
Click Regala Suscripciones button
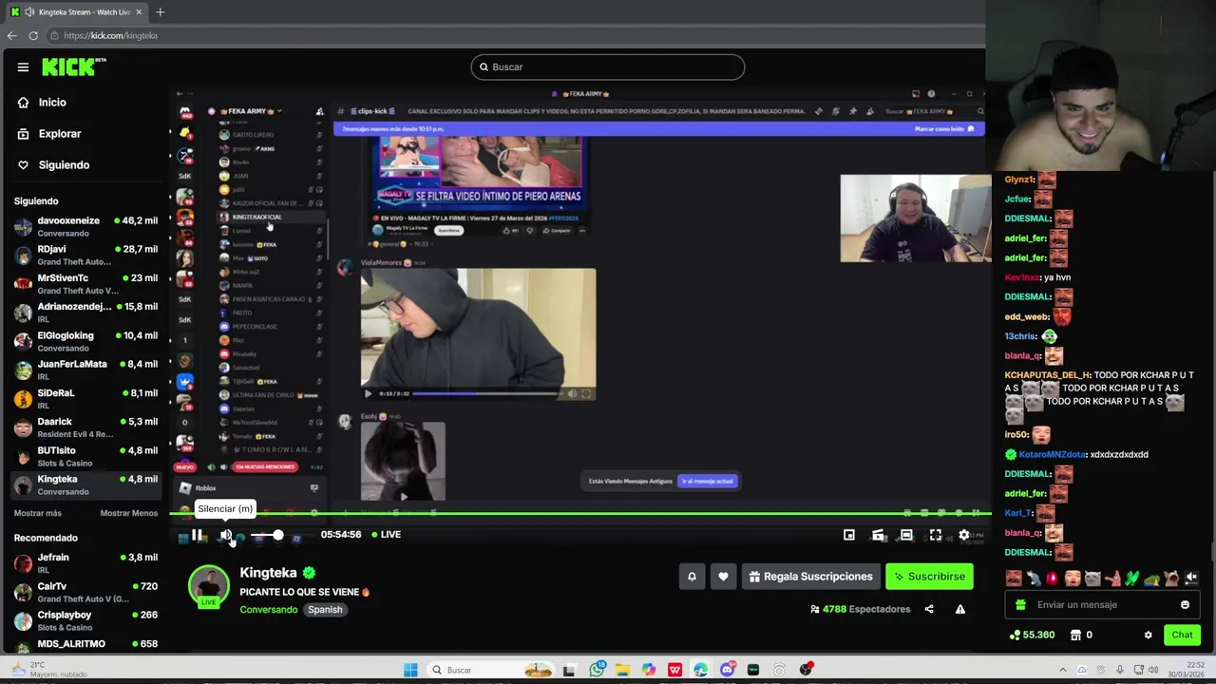point(810,577)
